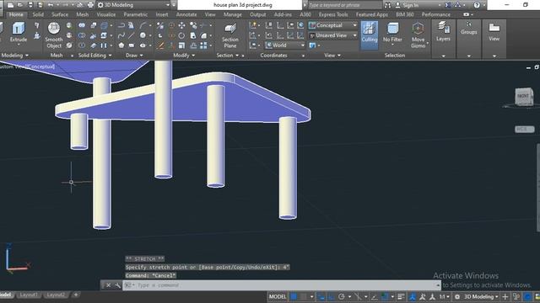Select the solid Union tool
Screen dimensions: 540x303
82,25
